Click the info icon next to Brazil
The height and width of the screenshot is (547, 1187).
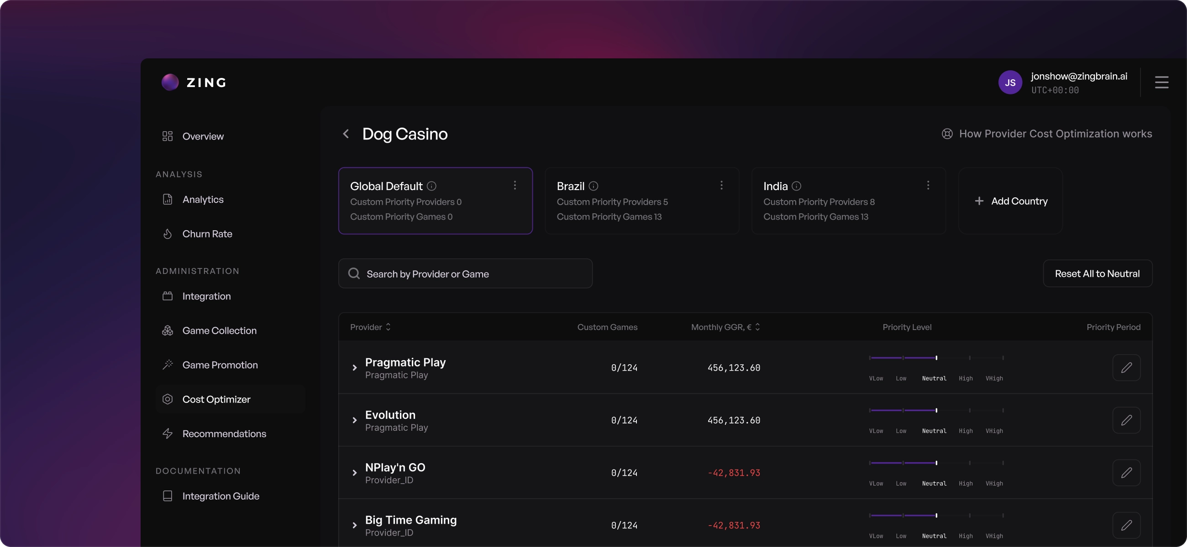pos(593,186)
